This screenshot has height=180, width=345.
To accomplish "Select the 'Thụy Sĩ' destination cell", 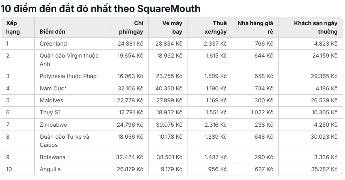I will coord(70,112).
